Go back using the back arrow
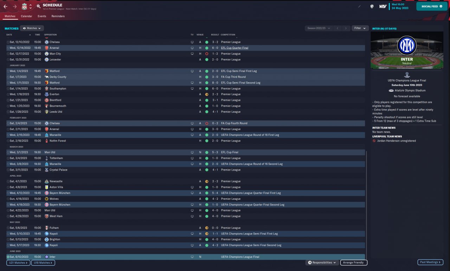The height and width of the screenshot is (271, 450). point(5,6)
